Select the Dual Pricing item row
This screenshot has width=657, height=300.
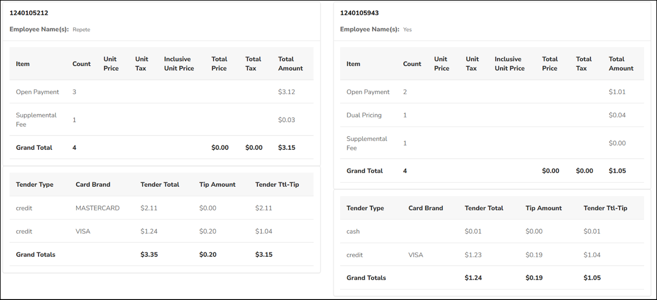364,115
